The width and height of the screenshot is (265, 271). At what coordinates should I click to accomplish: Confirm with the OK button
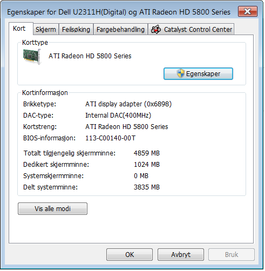coord(130,254)
